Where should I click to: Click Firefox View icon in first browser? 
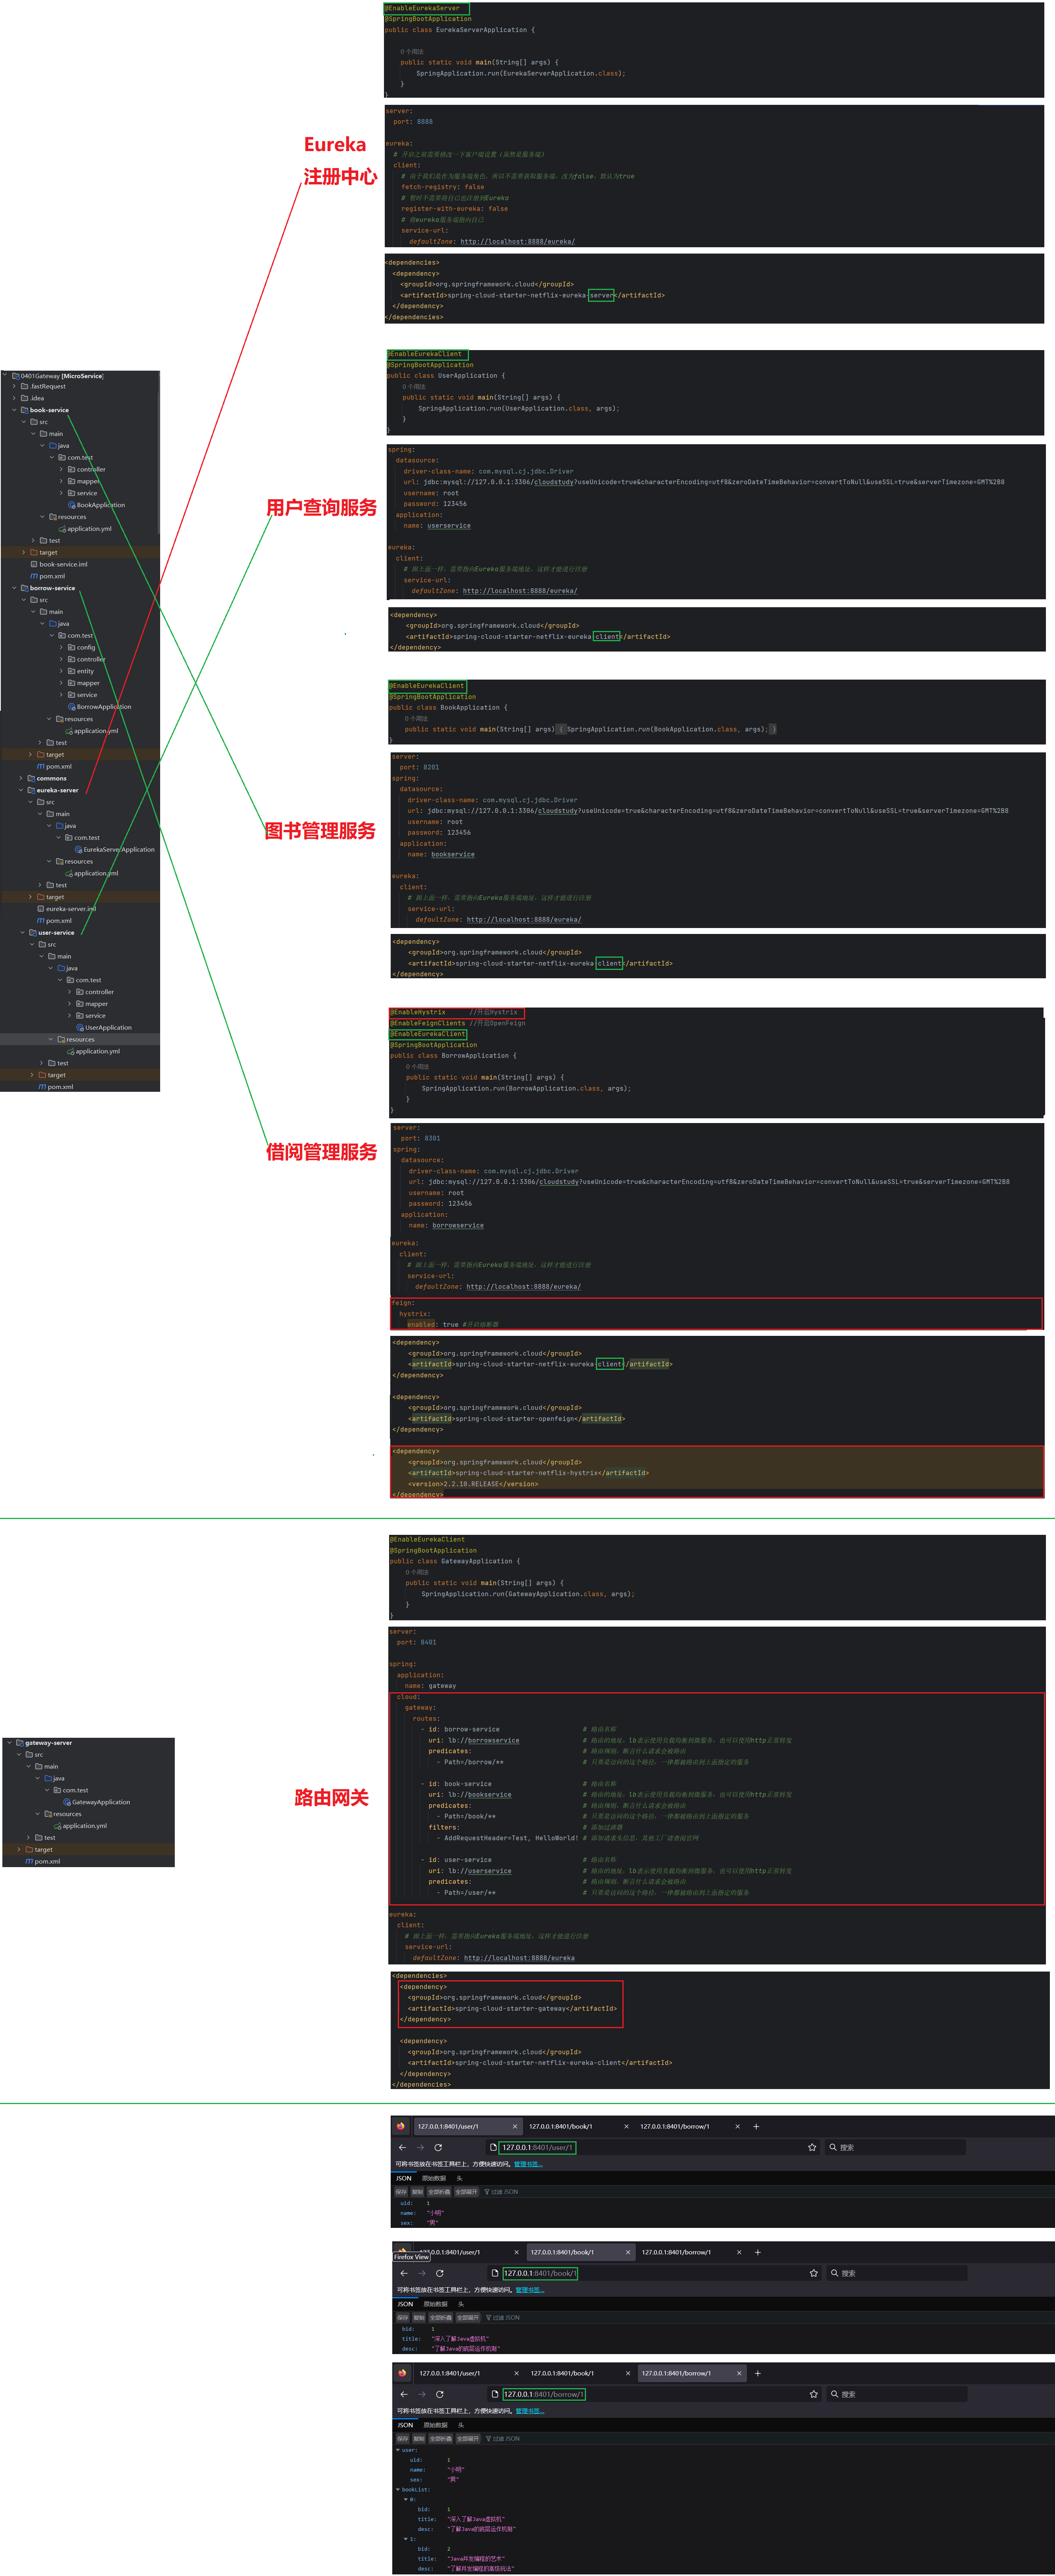tap(400, 2126)
